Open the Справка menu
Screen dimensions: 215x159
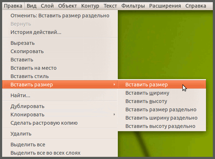click(195, 6)
